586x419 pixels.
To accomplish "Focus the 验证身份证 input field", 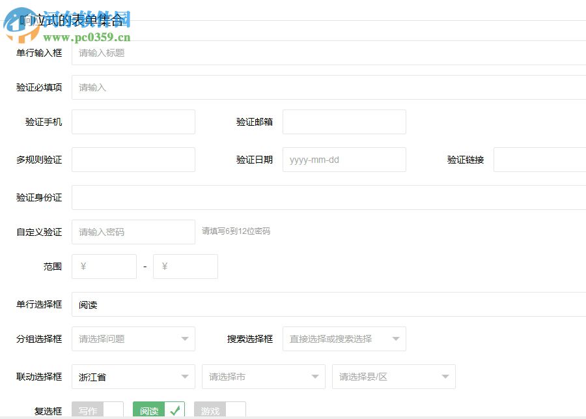I will (x=329, y=197).
